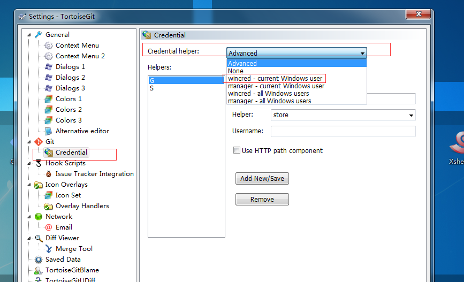Collapse the Git tree node
Viewport: 464px width, 282px height.
point(29,142)
